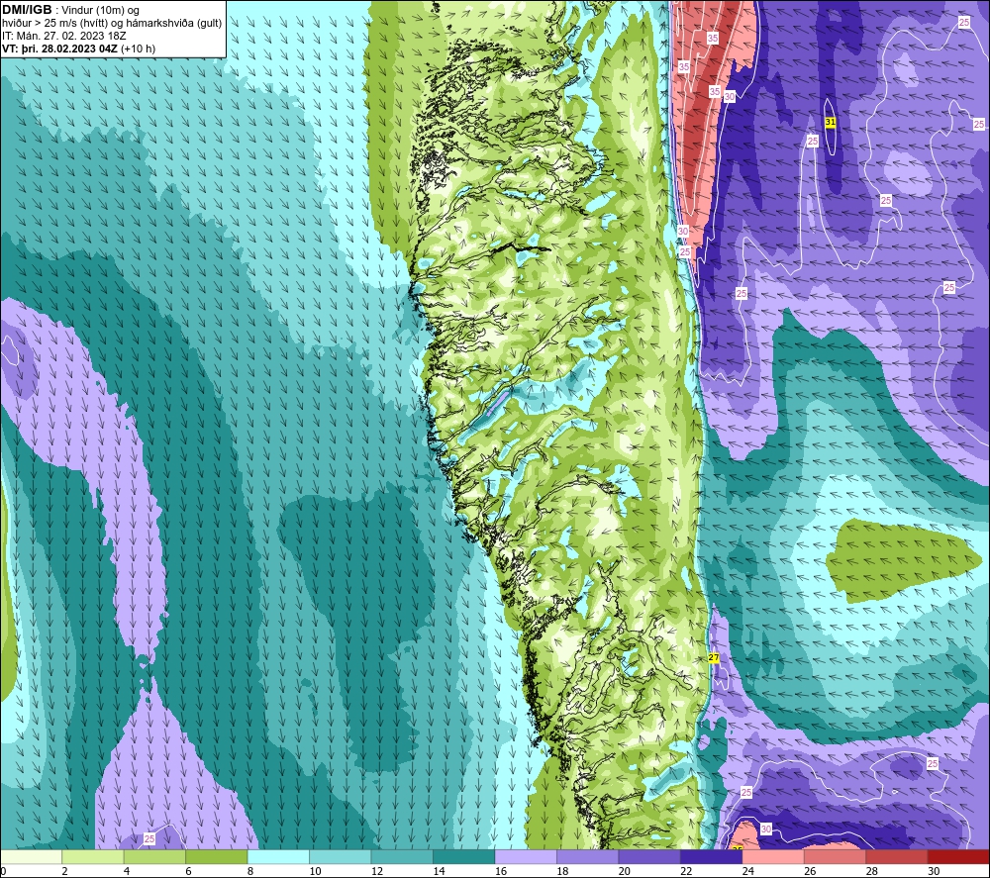Click the legend scale number "16"

point(501,871)
